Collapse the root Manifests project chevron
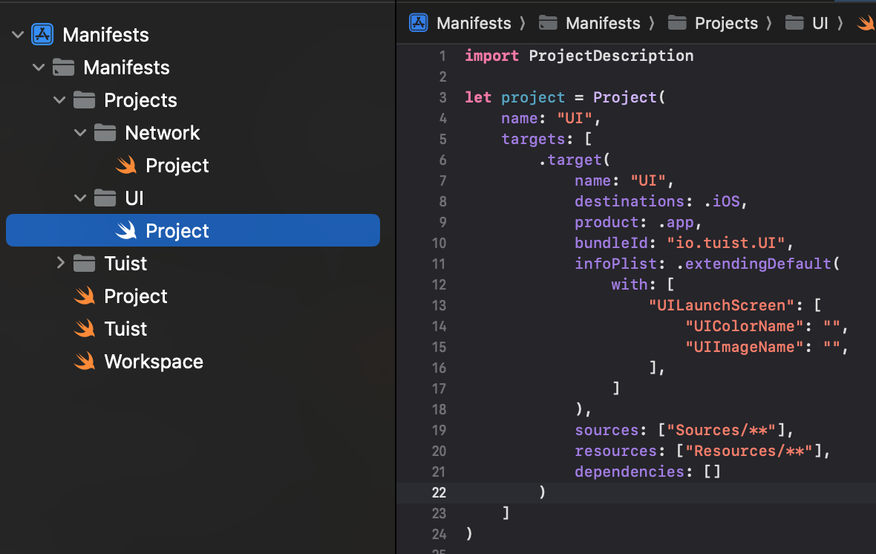This screenshot has height=554, width=876. click(x=18, y=35)
